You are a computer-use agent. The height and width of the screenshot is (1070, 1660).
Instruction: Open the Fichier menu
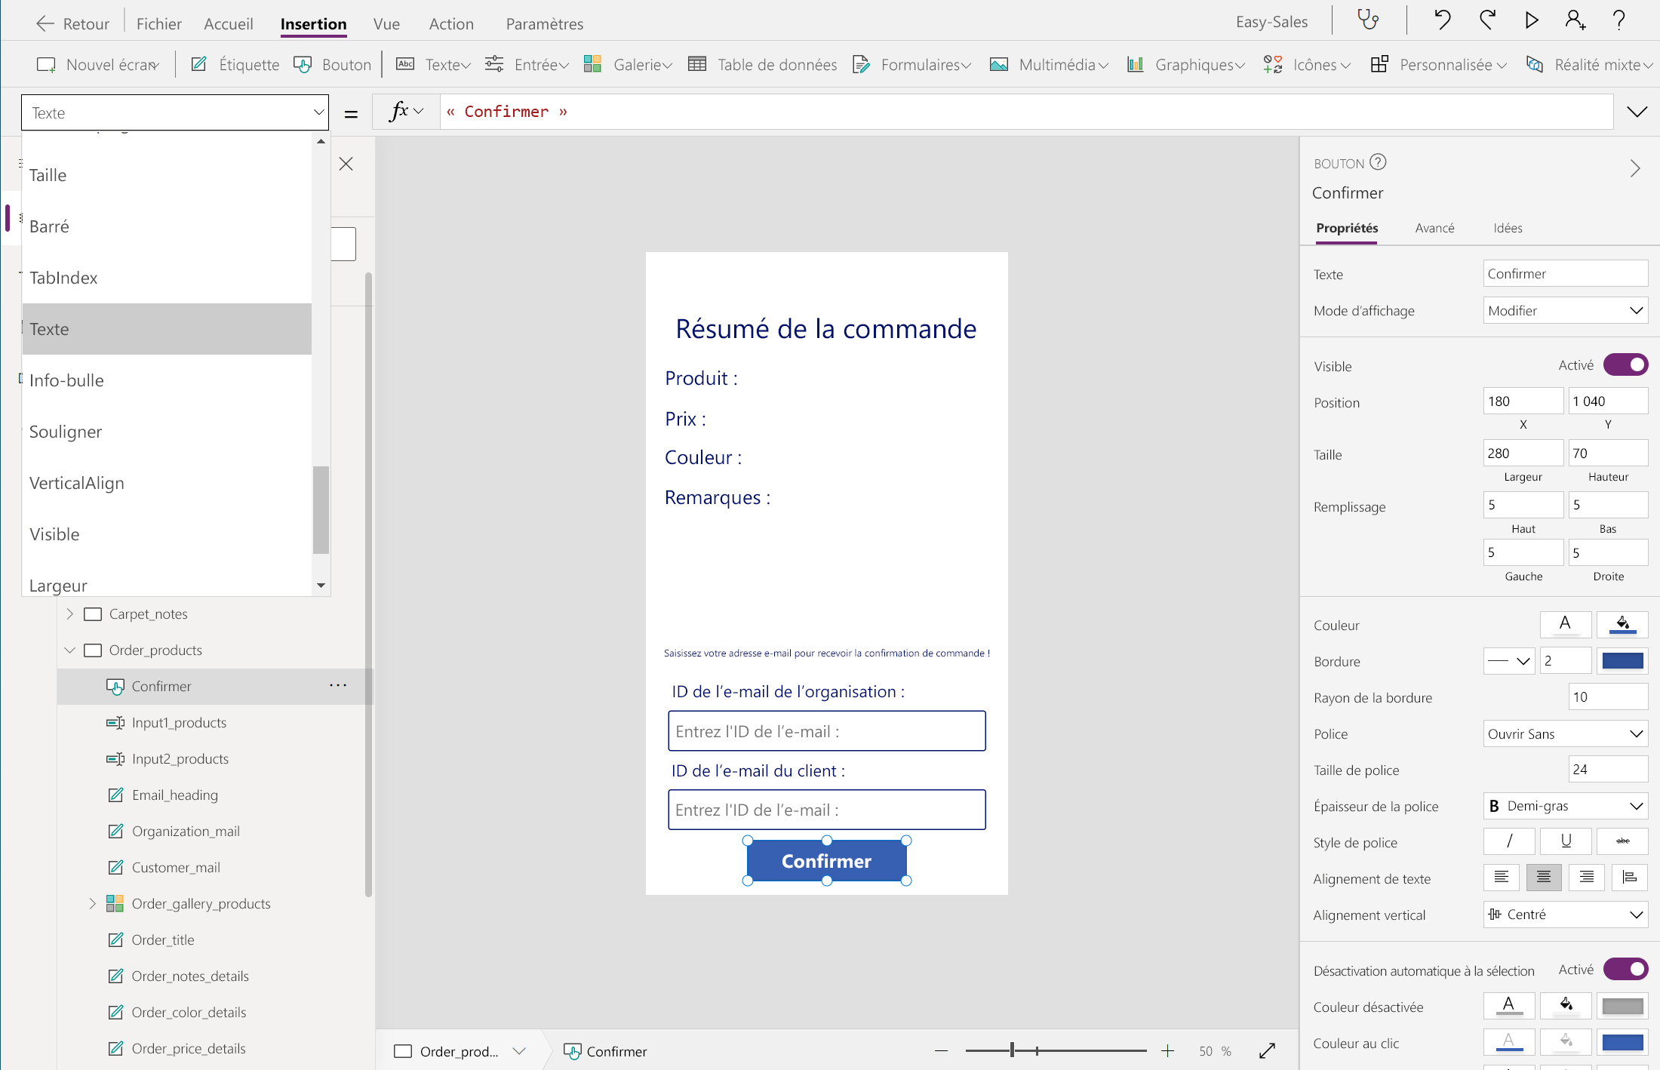tap(158, 23)
